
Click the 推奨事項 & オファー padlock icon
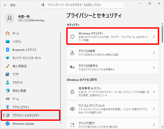tap(72, 92)
